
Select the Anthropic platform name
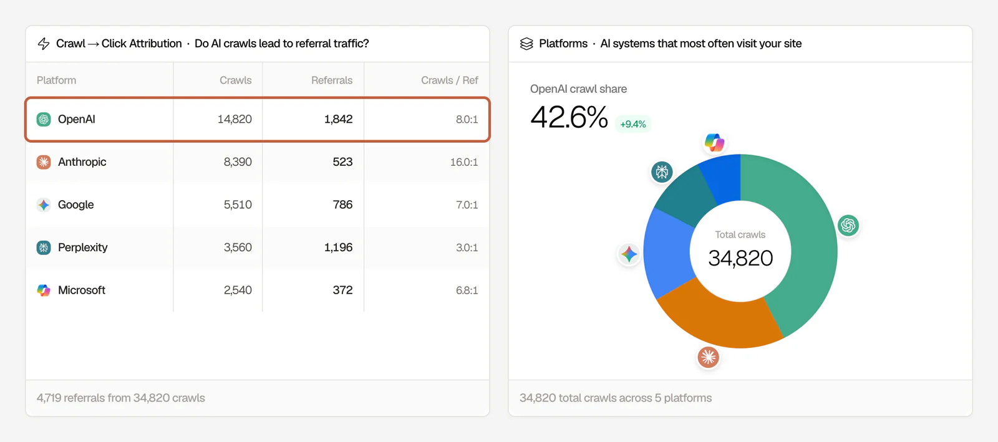tap(82, 162)
